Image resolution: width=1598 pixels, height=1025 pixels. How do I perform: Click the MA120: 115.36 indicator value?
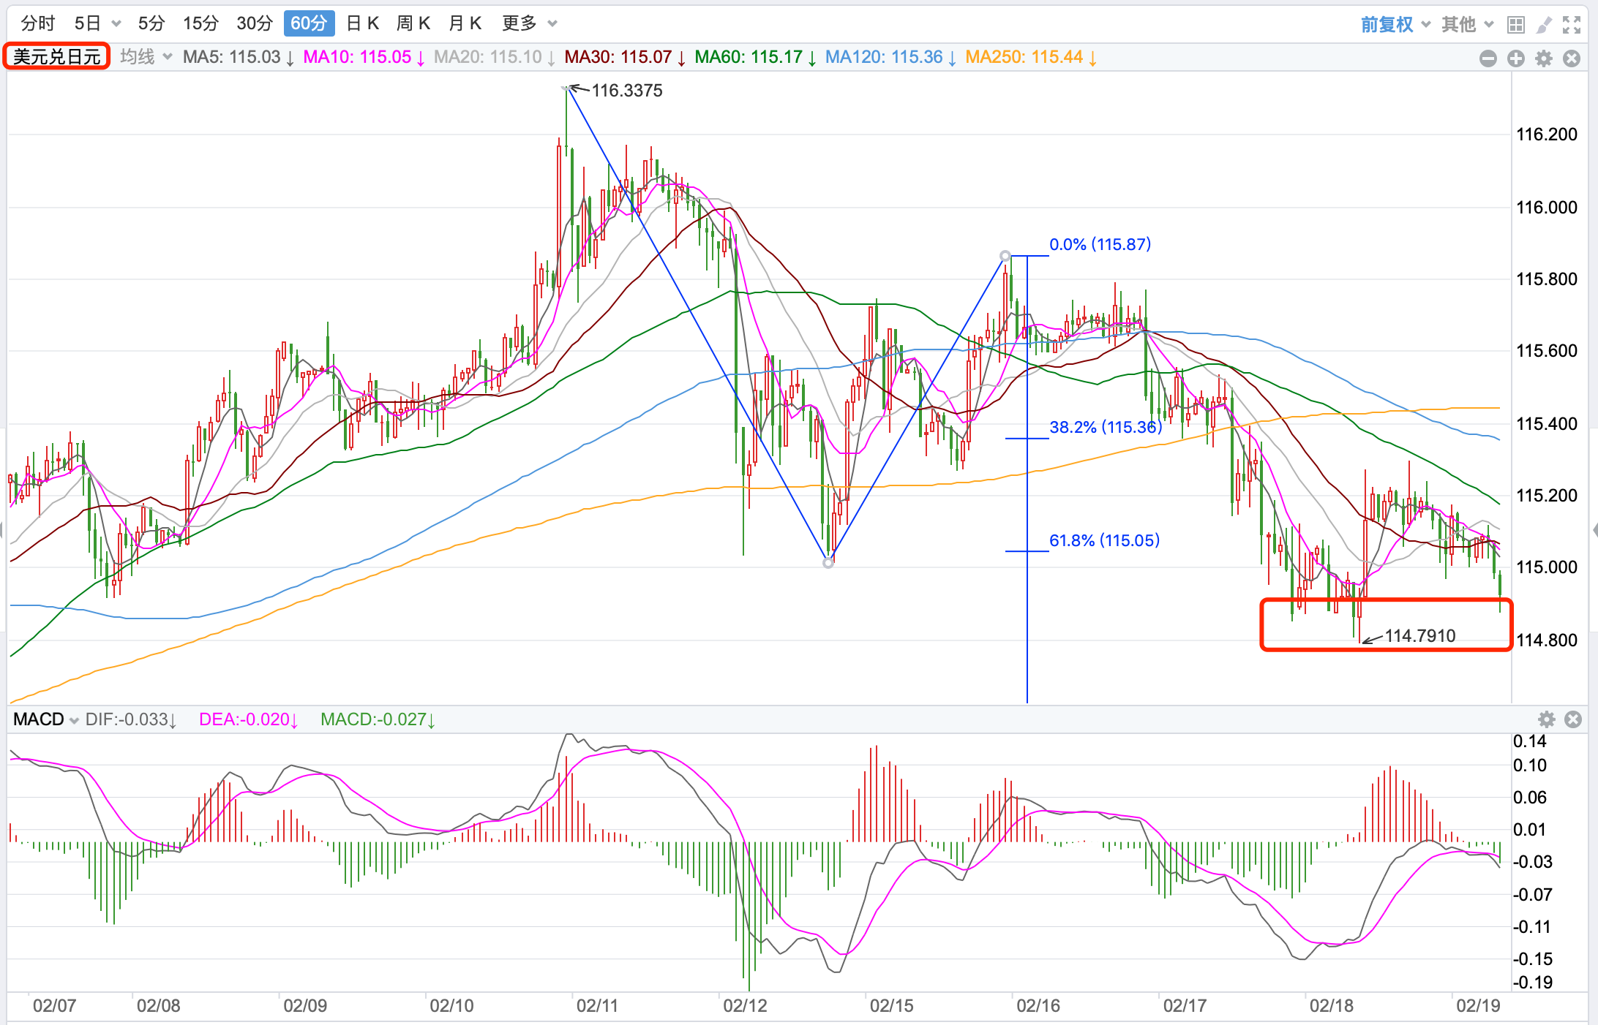890,57
